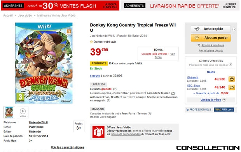The height and width of the screenshot is (152, 241).
Task: Go to Accueil breadcrumb
Action: pyautogui.click(x=8, y=16)
